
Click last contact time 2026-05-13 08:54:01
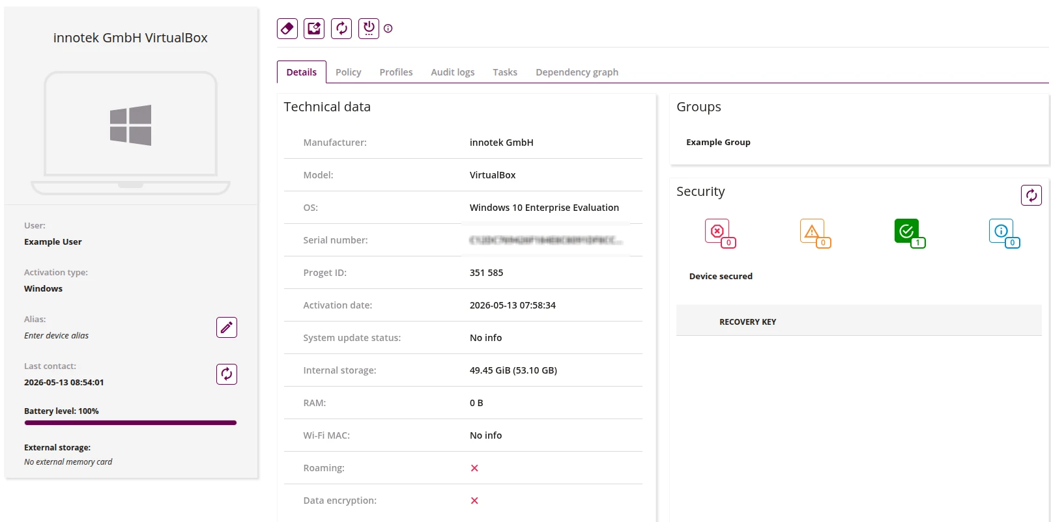pyautogui.click(x=64, y=383)
